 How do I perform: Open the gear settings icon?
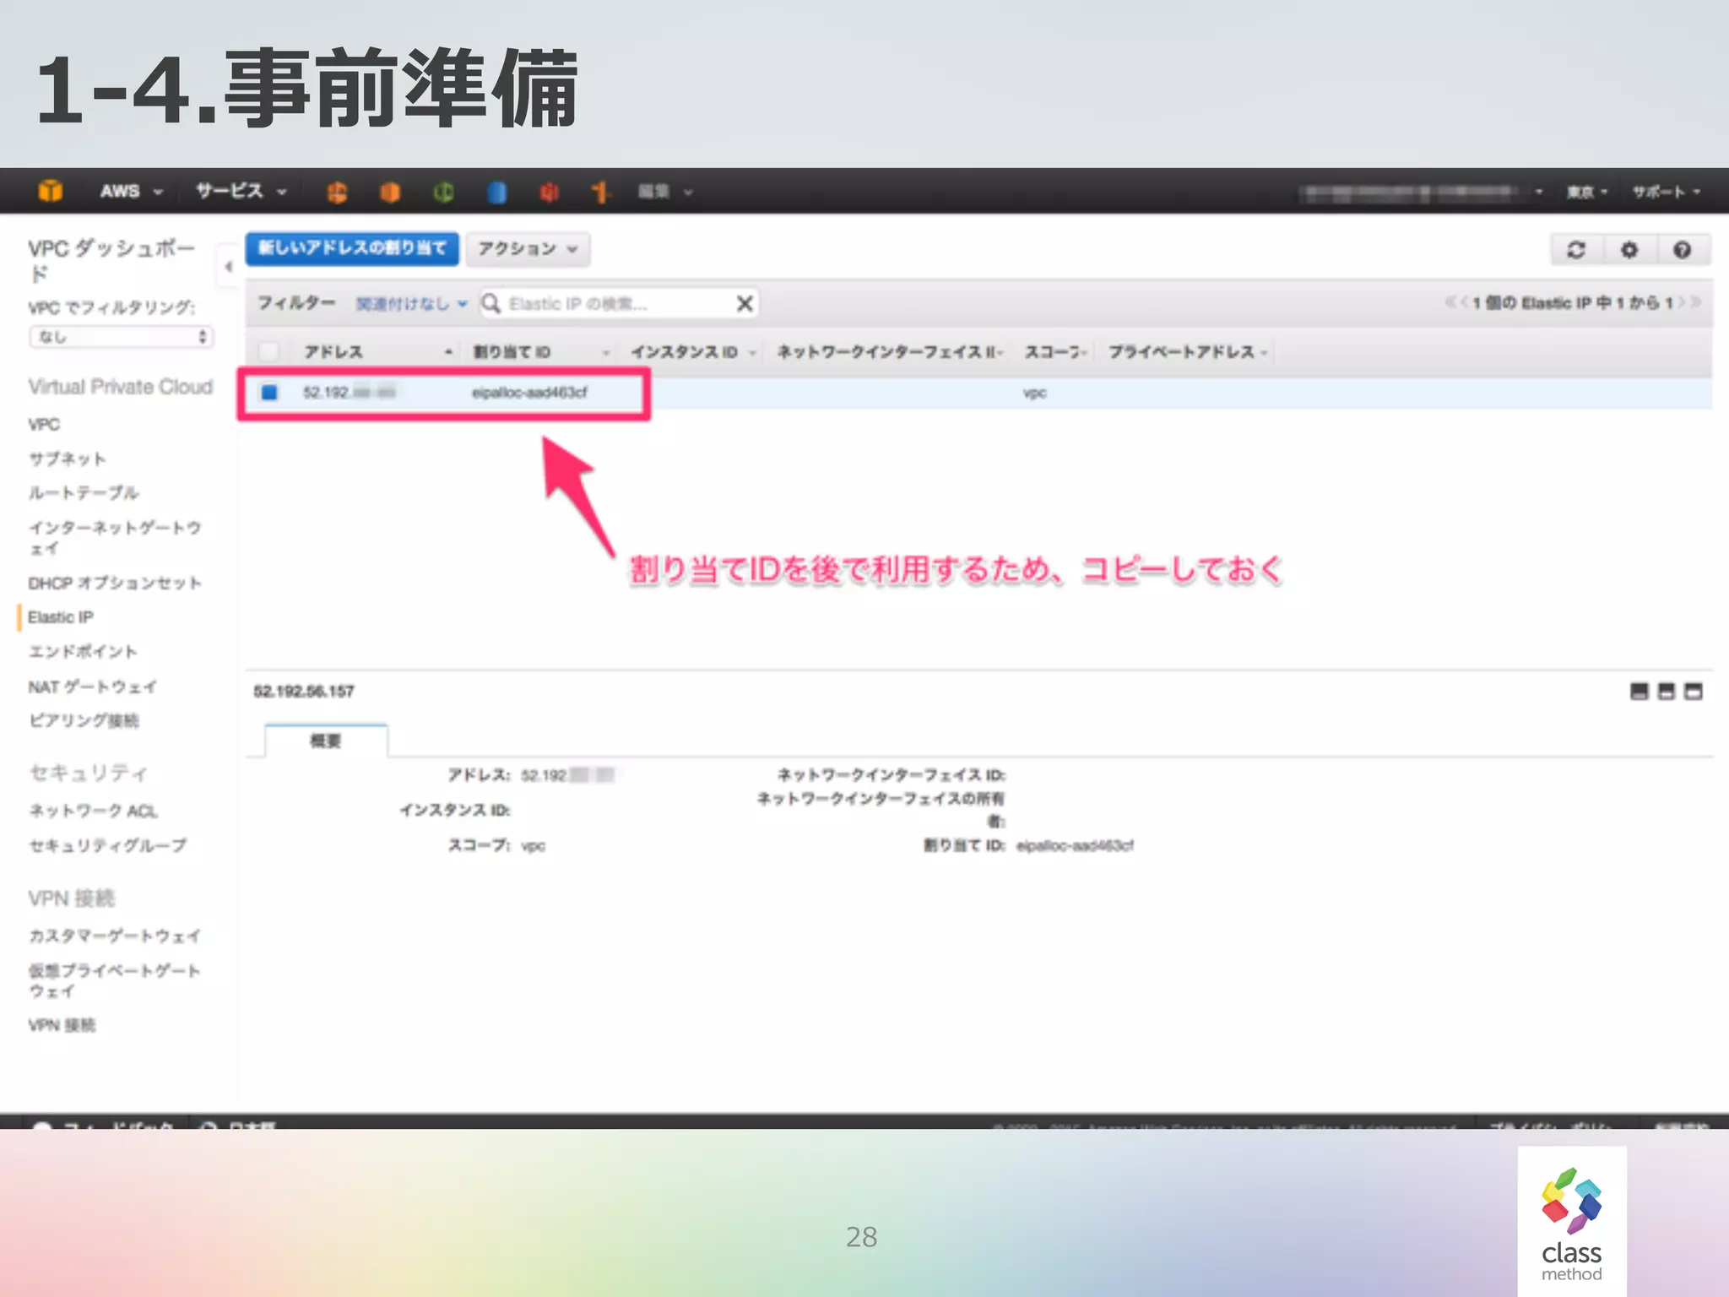pyautogui.click(x=1629, y=250)
